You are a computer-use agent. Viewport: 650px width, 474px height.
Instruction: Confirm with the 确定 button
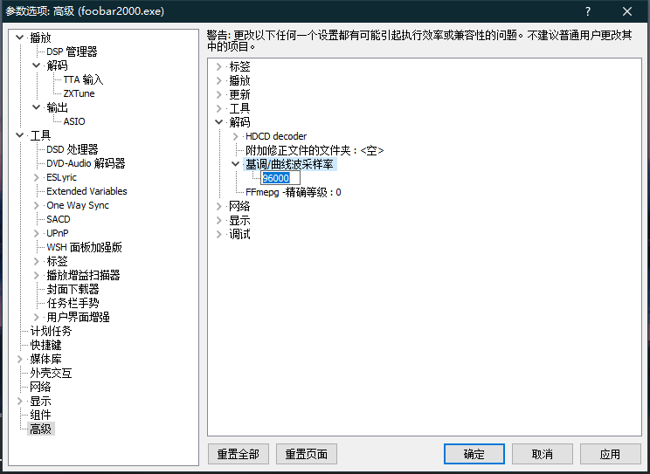point(474,454)
